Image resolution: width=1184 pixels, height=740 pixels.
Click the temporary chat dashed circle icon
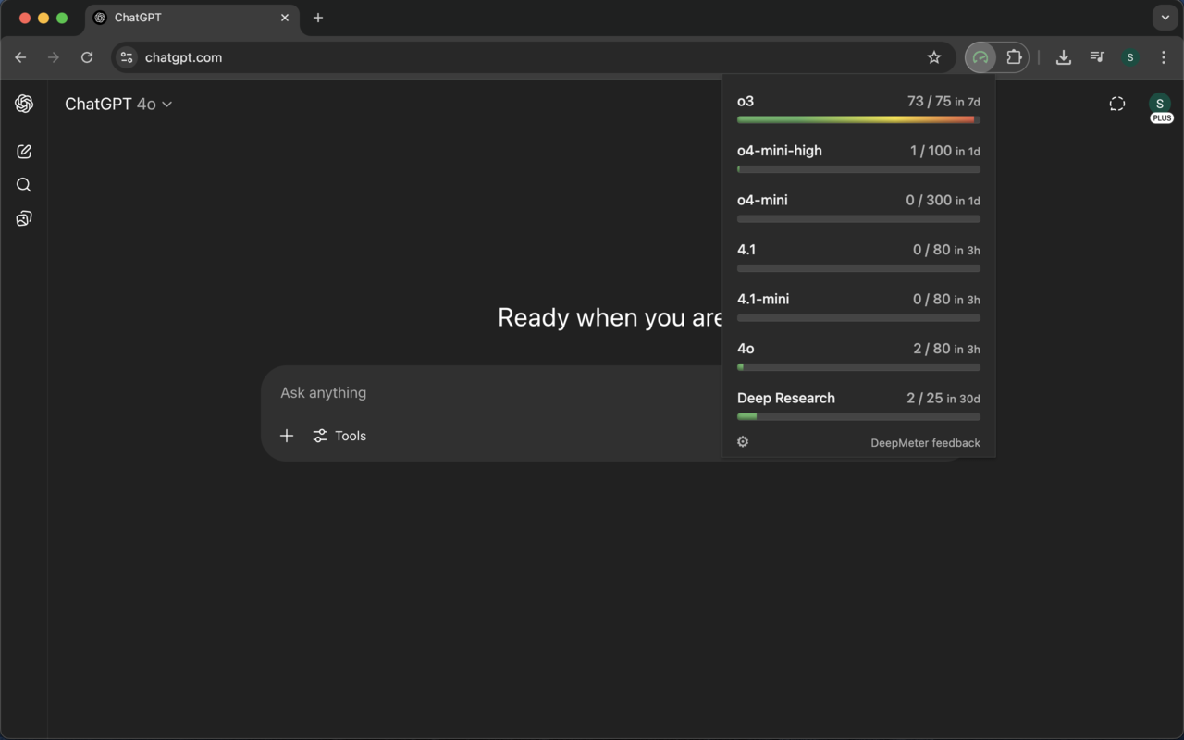[1117, 104]
